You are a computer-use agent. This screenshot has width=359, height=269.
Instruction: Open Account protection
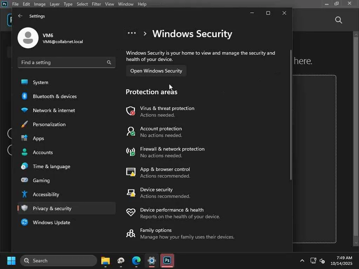[161, 132]
